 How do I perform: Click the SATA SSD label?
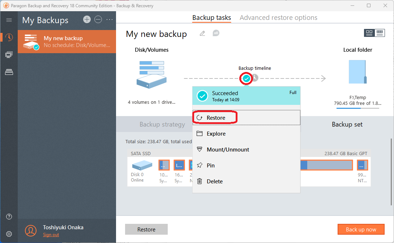141,154
